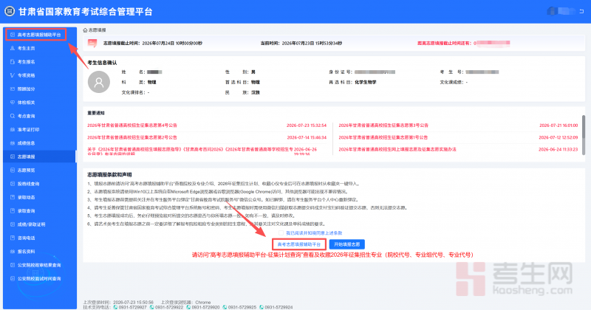
Task: Click the icon next to 录取查询
Action: coord(13,211)
